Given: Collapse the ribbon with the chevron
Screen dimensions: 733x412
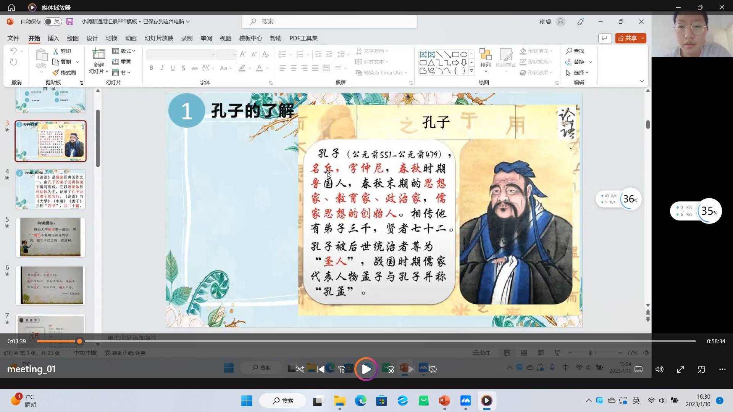Looking at the screenshot, I should click(642, 81).
